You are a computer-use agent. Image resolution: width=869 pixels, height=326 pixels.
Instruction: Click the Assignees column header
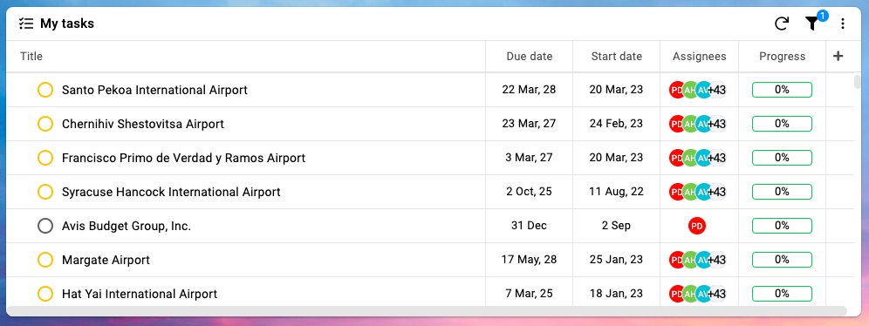(699, 56)
